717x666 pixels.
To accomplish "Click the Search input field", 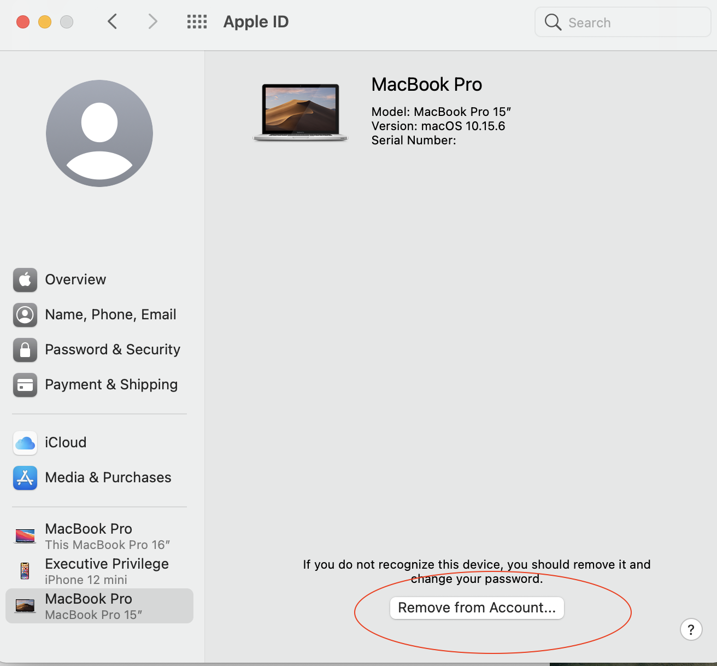I will [623, 22].
